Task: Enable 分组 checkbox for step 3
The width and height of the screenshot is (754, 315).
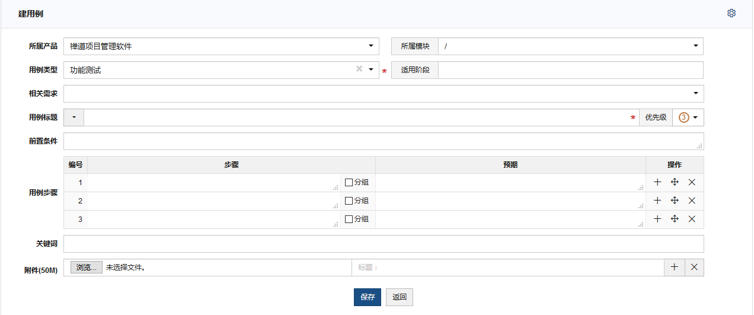Action: point(349,219)
